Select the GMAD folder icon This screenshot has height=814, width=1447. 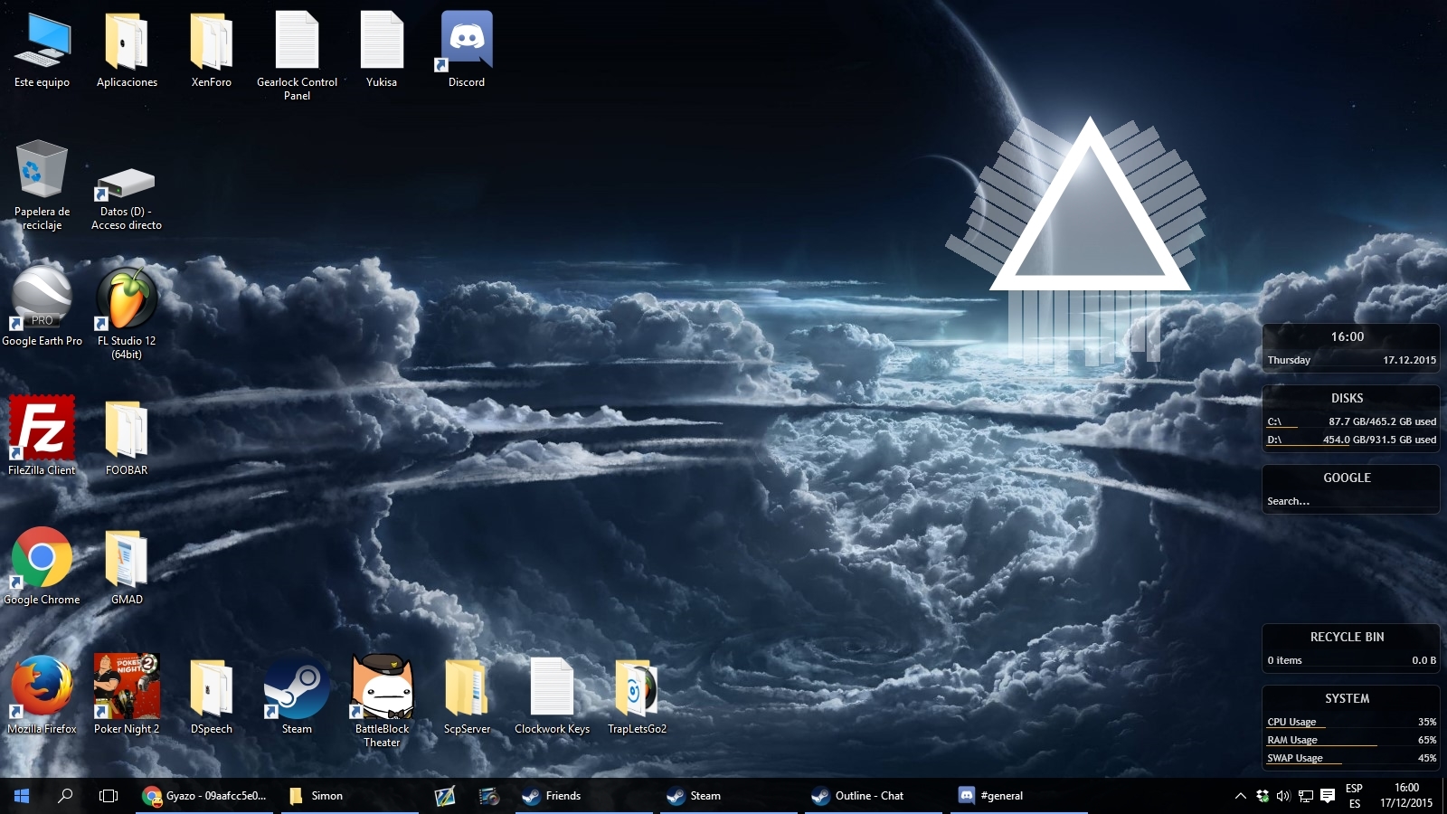pyautogui.click(x=127, y=557)
